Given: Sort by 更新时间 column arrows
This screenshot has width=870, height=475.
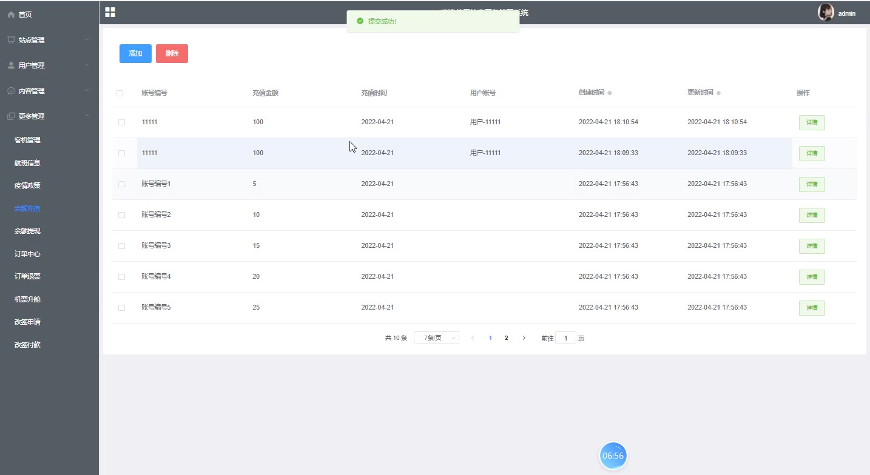Looking at the screenshot, I should [x=718, y=93].
